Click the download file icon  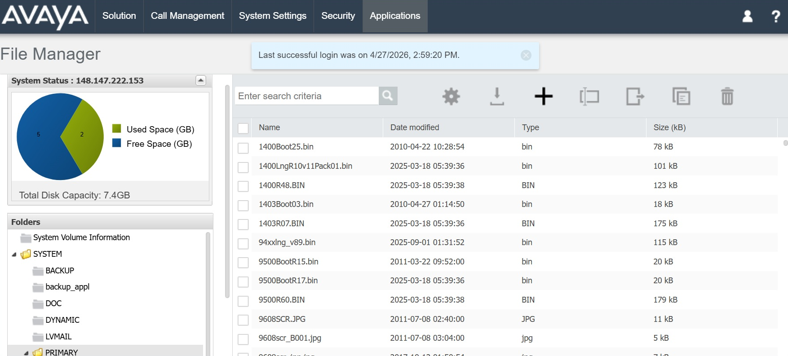497,97
